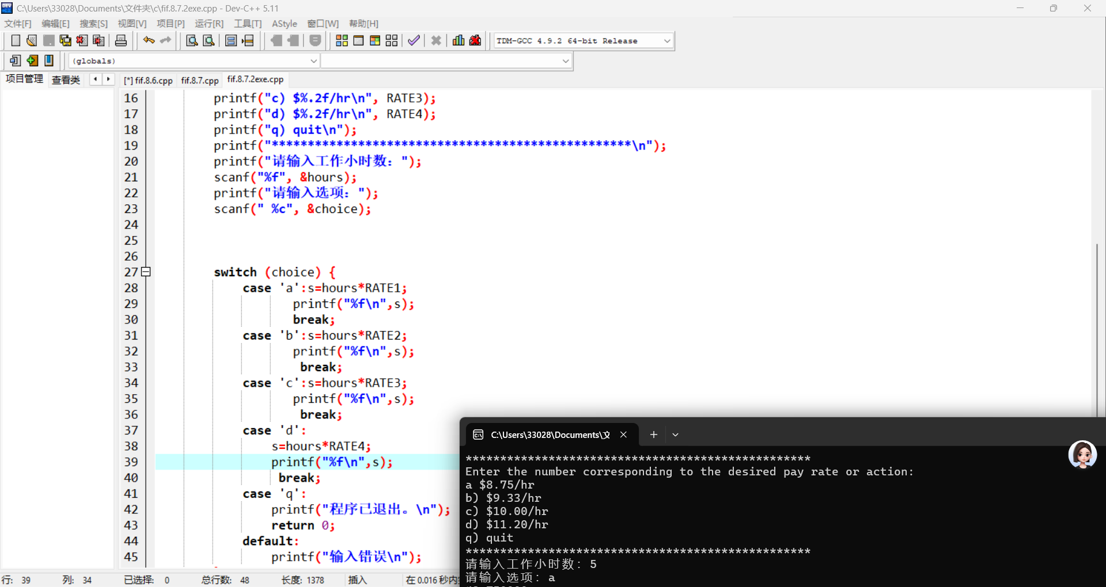Click the purple checkmark Debug icon
Screen dimensions: 1106x587
[414, 40]
